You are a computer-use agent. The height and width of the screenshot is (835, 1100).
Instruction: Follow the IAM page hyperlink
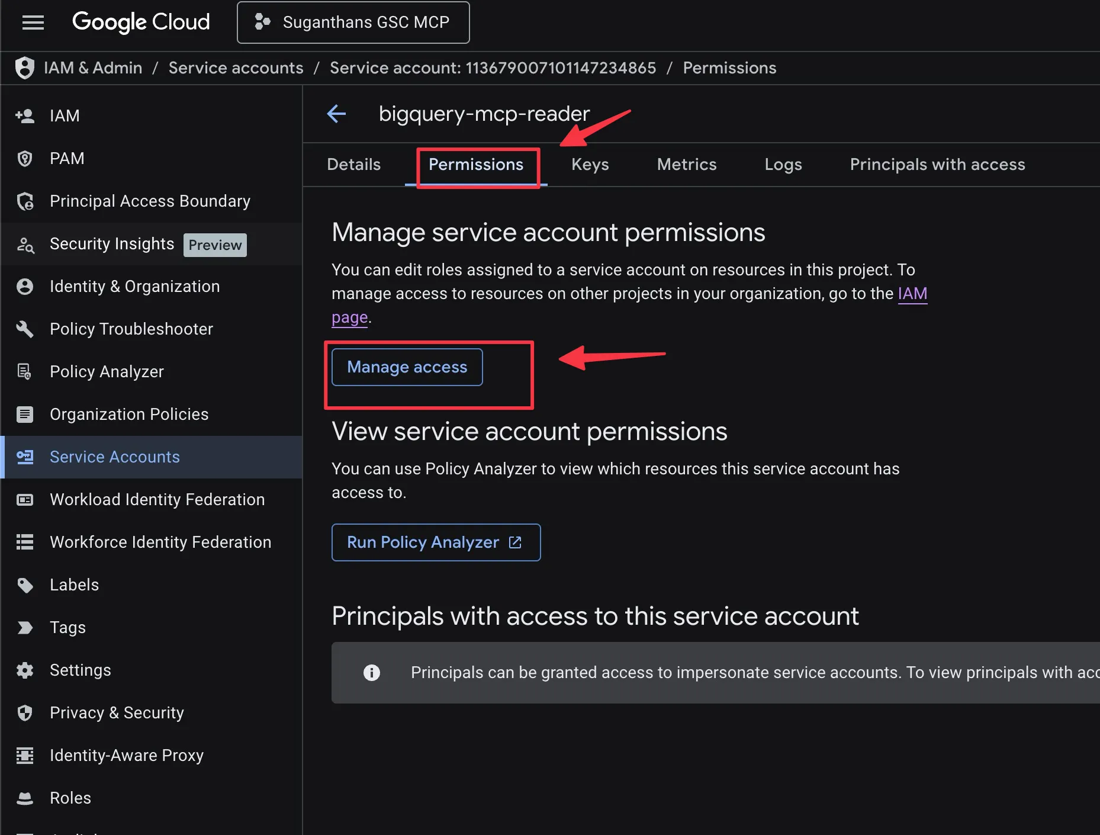click(912, 294)
